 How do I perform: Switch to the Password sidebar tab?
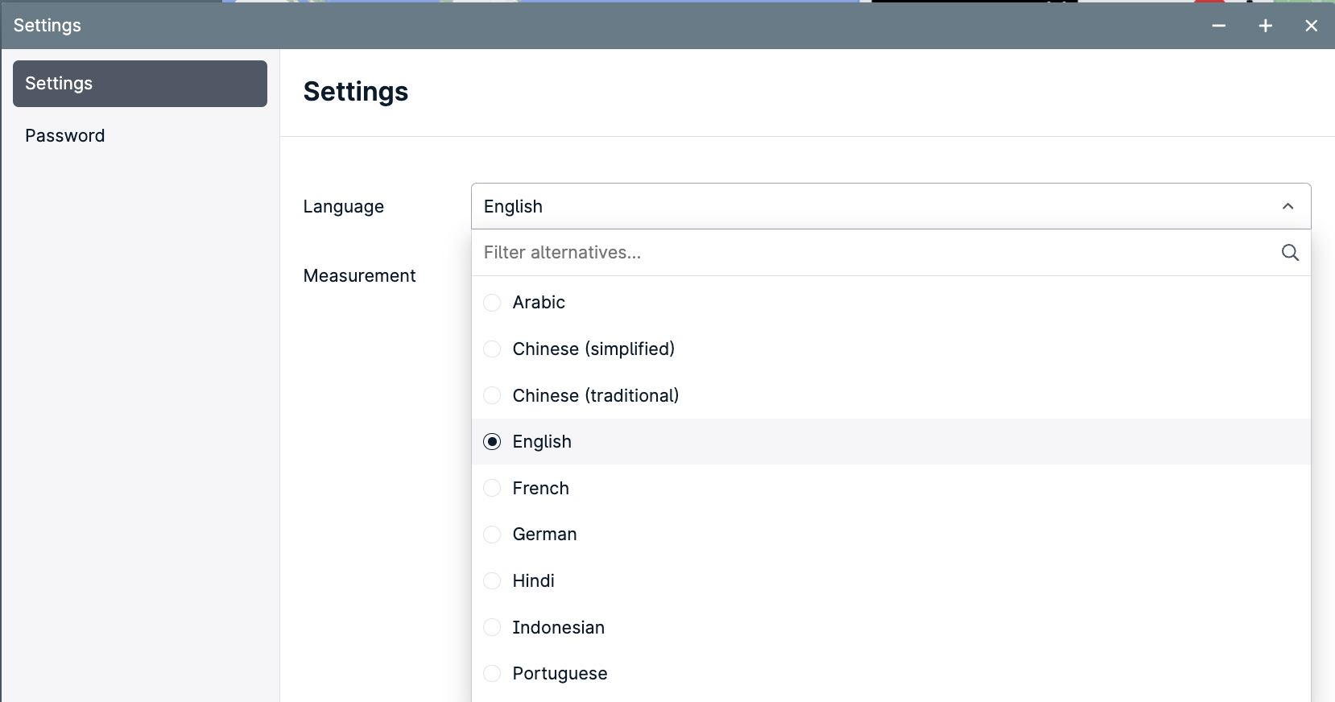140,135
